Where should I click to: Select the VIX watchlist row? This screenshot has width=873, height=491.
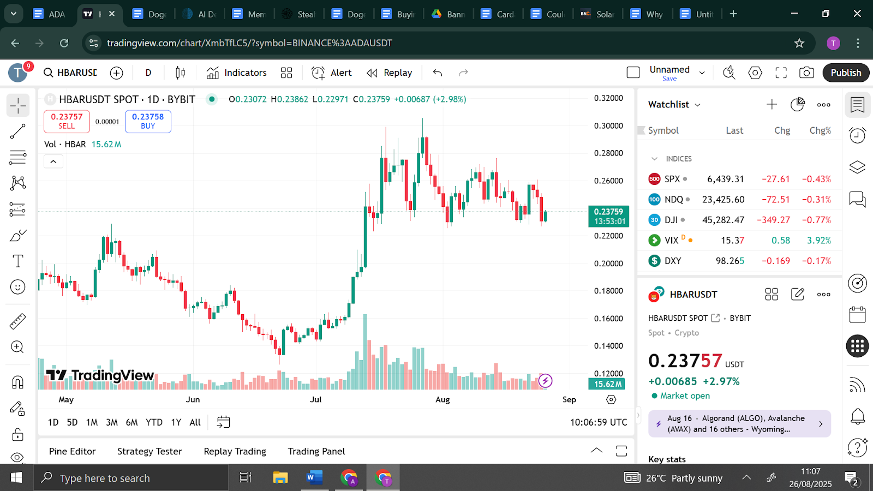click(x=739, y=240)
